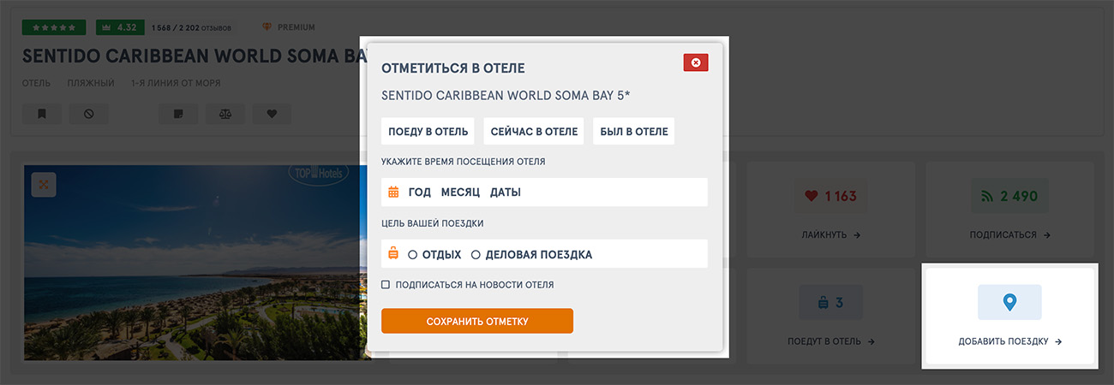Viewport: 1114px width, 385px height.
Task: Click the ЛАЙКНУТЬ link
Action: 831,234
